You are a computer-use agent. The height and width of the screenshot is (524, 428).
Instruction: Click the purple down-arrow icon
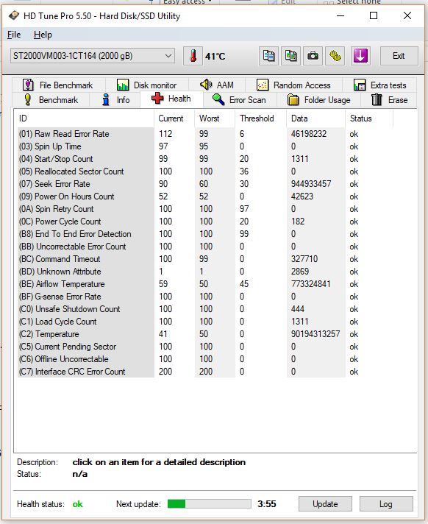(360, 56)
